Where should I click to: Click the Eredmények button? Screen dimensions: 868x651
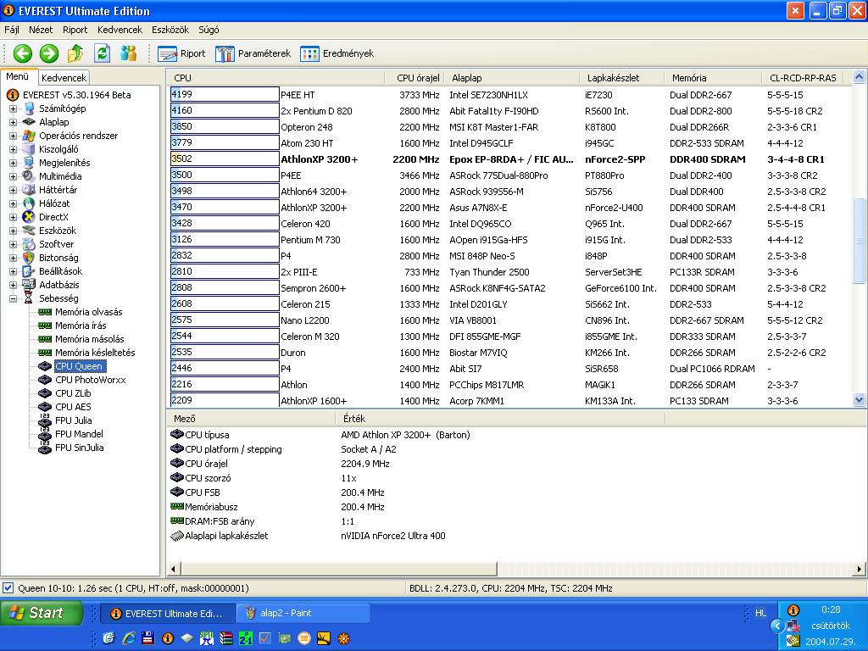tap(337, 53)
